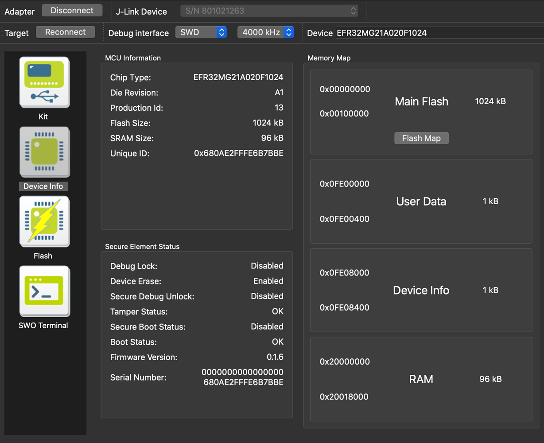The width and height of the screenshot is (544, 443).
Task: Reconnect to the target
Action: (65, 31)
